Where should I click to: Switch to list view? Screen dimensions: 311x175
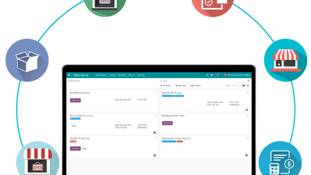(248, 85)
